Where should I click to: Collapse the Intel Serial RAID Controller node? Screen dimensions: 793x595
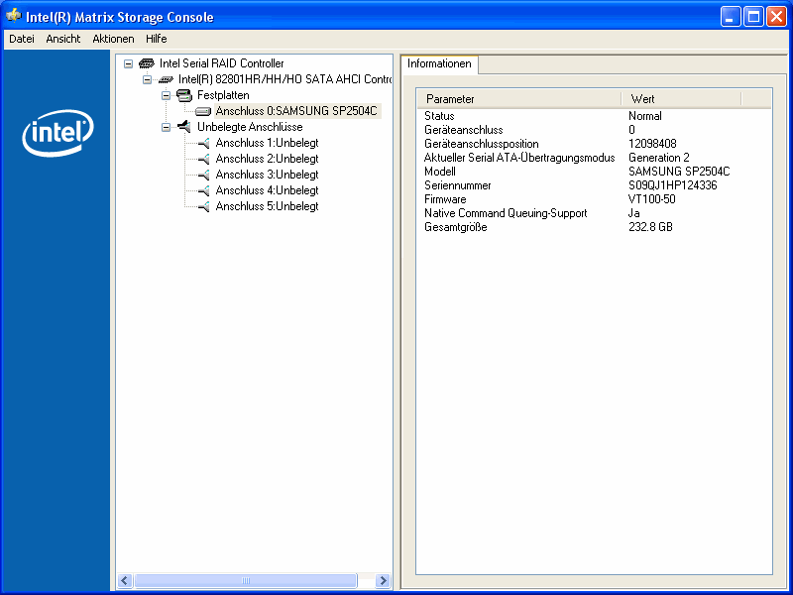click(129, 63)
